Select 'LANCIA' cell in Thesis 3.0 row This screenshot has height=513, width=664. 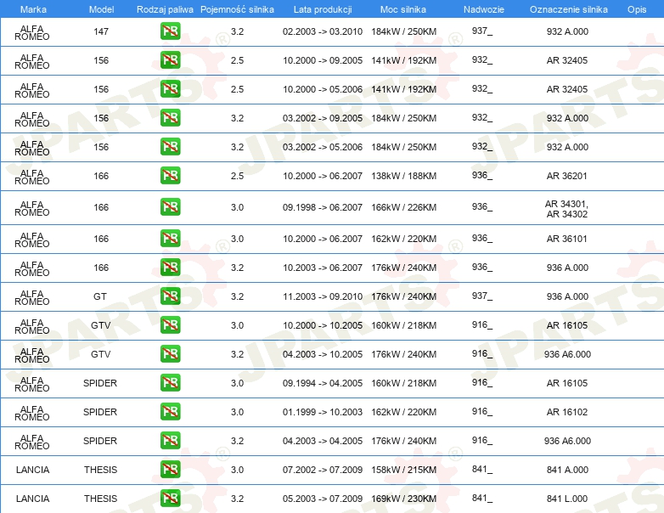pyautogui.click(x=32, y=470)
